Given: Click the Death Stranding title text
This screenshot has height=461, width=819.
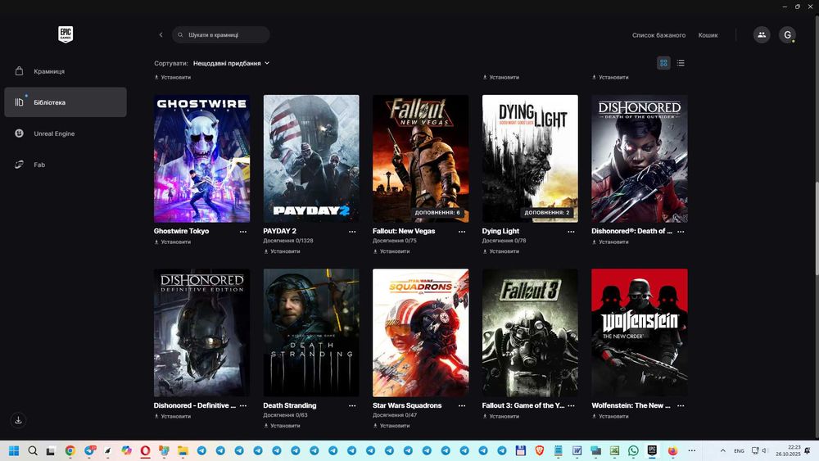Looking at the screenshot, I should (x=290, y=405).
